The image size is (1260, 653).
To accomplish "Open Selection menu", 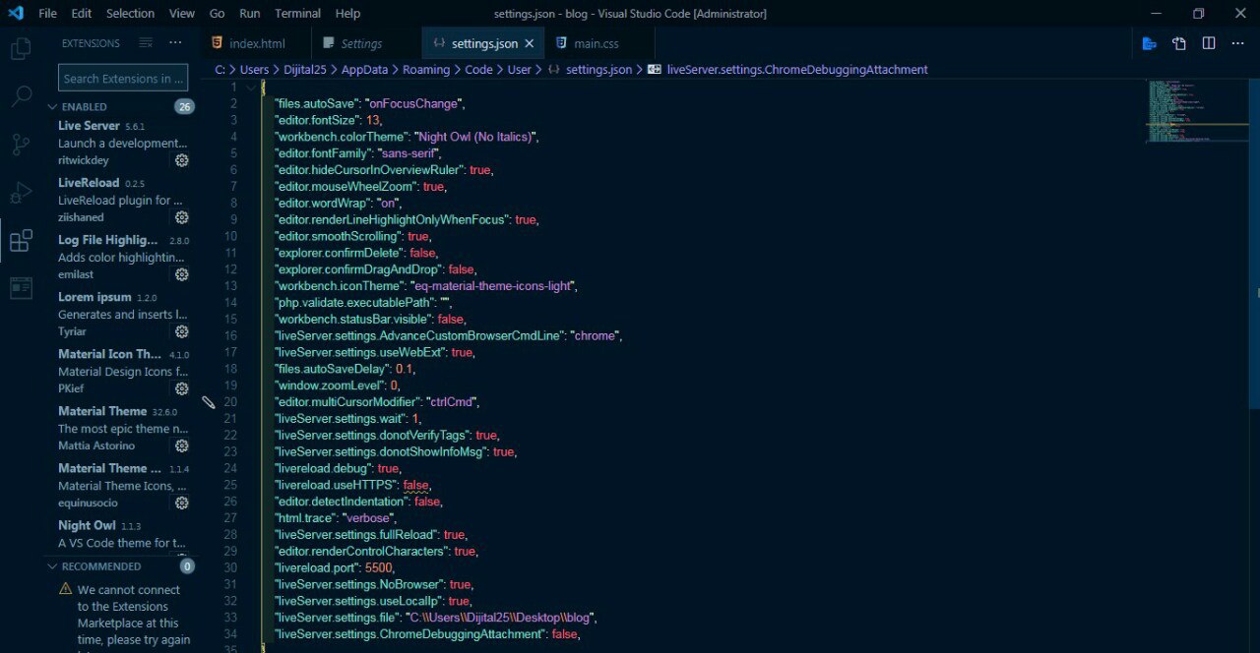I will coord(130,14).
